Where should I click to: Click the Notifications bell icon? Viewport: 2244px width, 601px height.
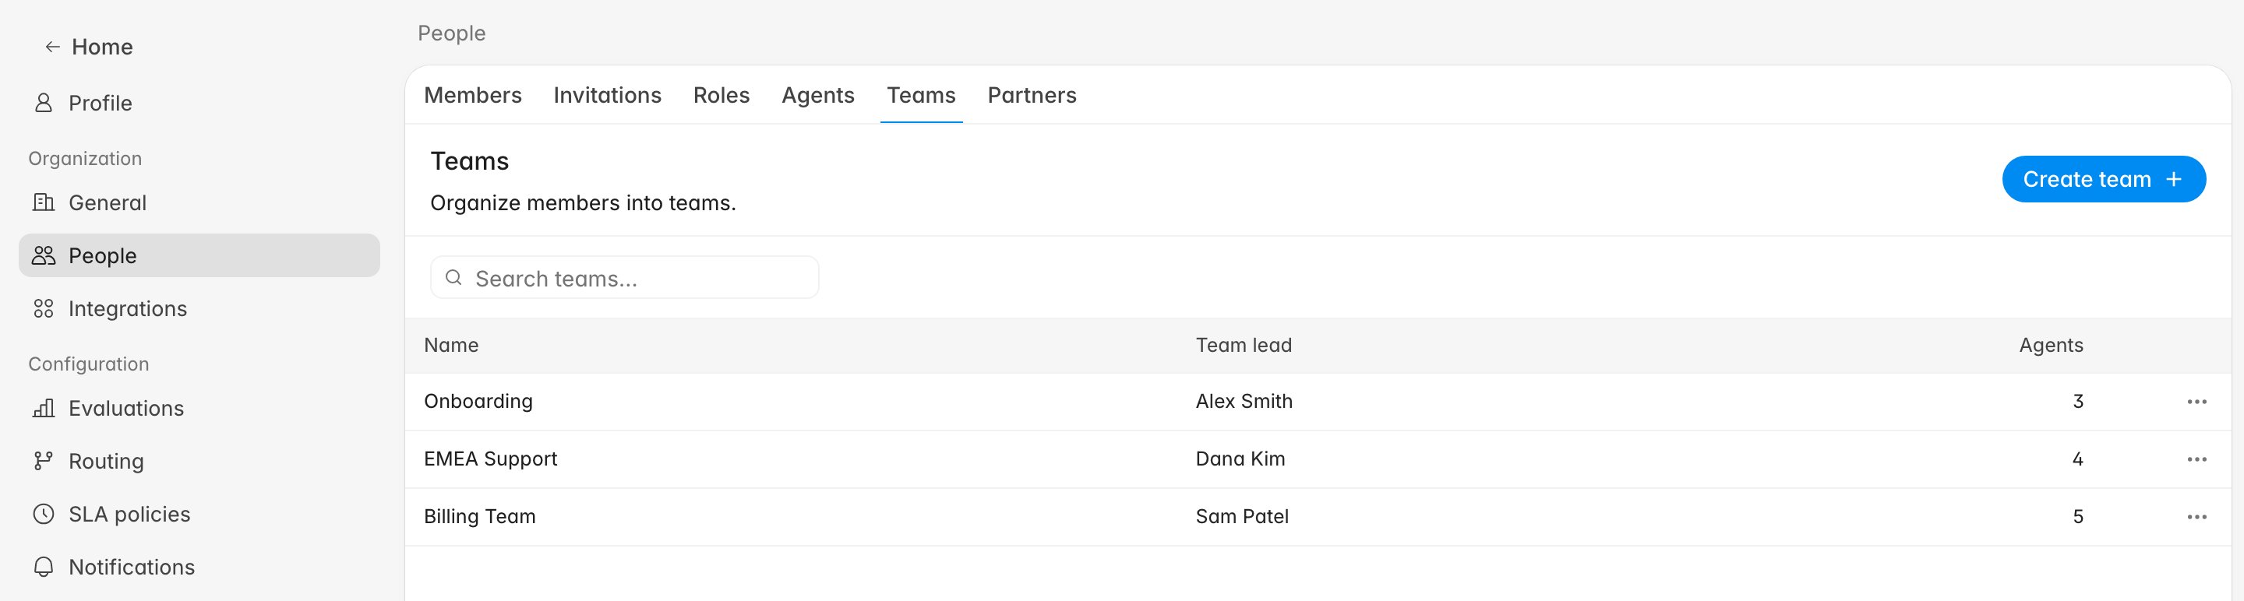(x=43, y=567)
